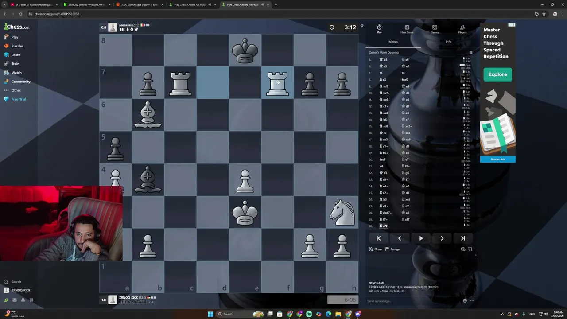Screen dimensions: 567x319
Task: Click the opponent's avatar at top of board
Action: point(113,27)
